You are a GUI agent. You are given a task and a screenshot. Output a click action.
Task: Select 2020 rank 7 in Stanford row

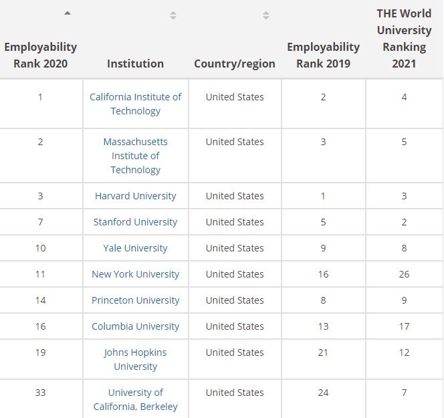click(41, 222)
